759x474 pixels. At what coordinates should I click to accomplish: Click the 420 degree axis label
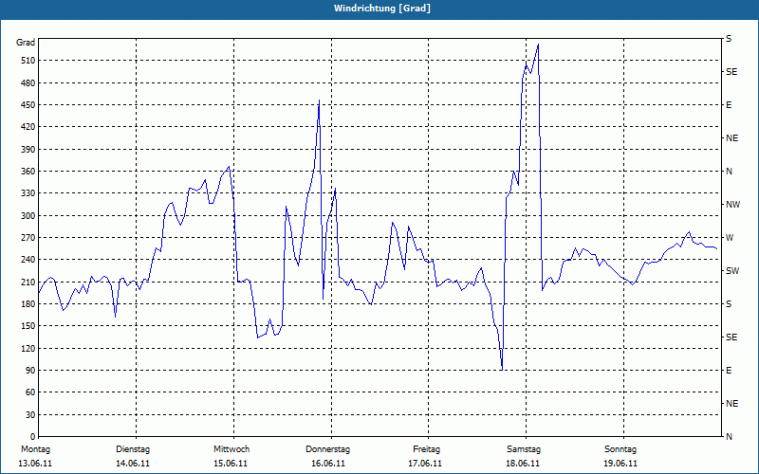pyautogui.click(x=28, y=127)
